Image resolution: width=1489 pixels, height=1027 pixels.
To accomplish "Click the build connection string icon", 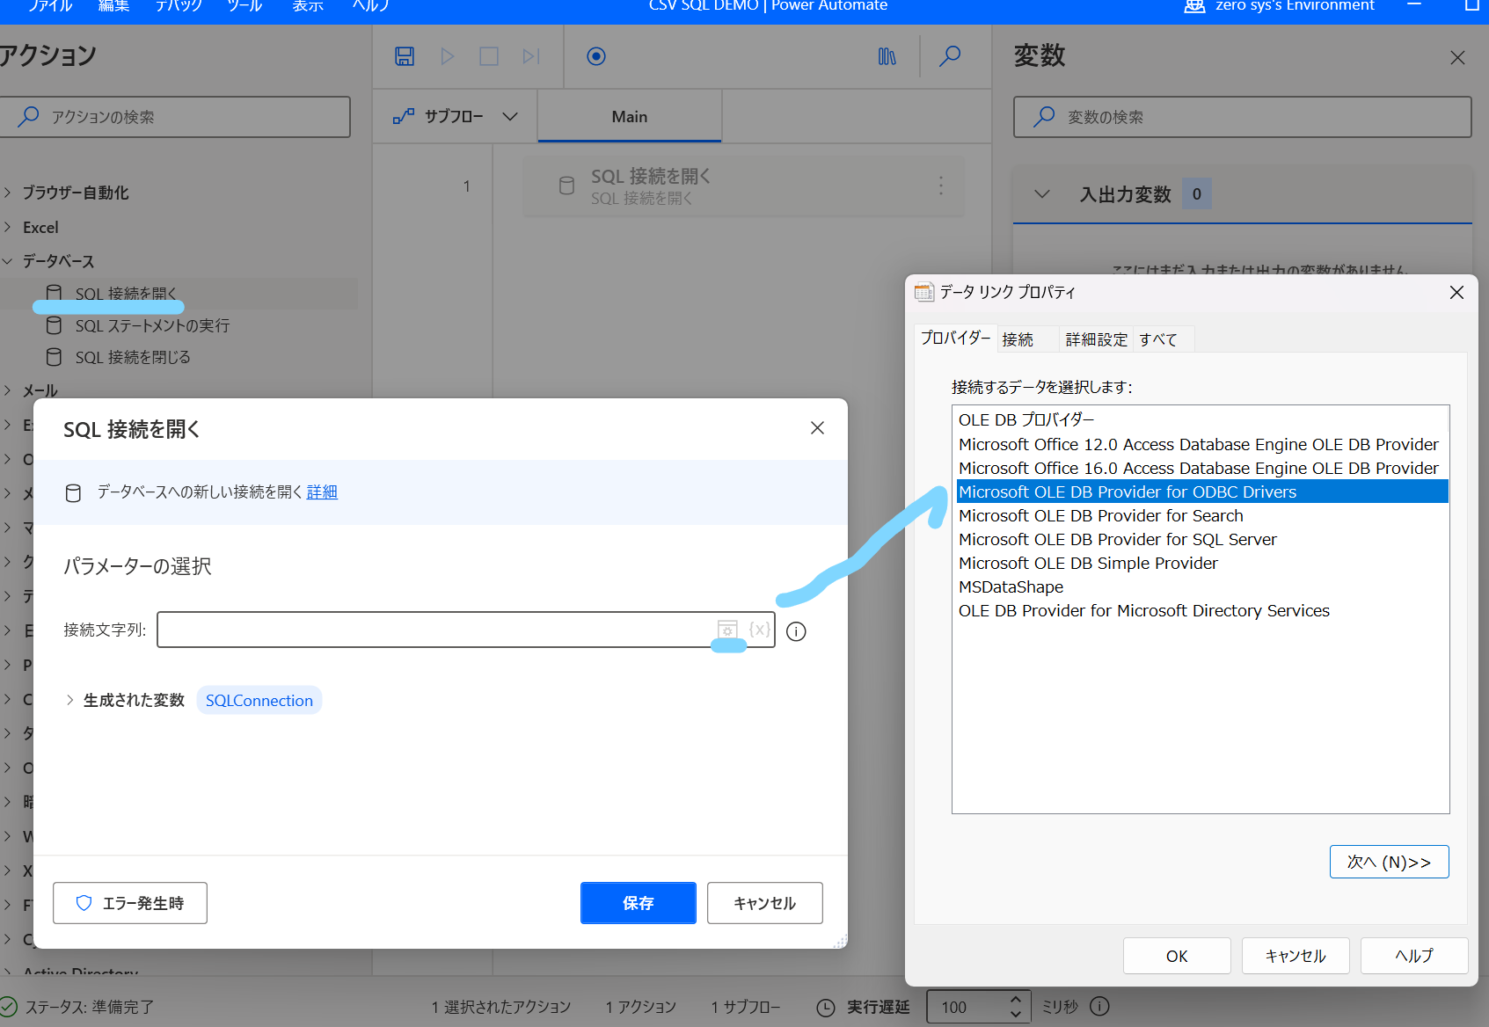I will pos(727,630).
